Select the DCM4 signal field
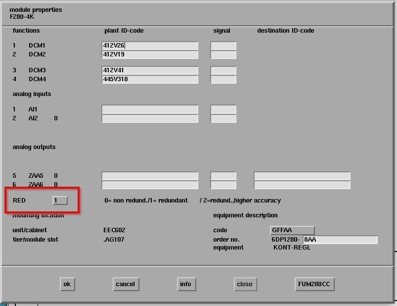The width and height of the screenshot is (397, 306). pos(223,79)
